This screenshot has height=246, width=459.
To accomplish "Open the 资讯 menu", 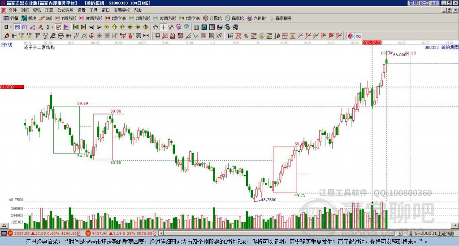I will click(x=37, y=10).
